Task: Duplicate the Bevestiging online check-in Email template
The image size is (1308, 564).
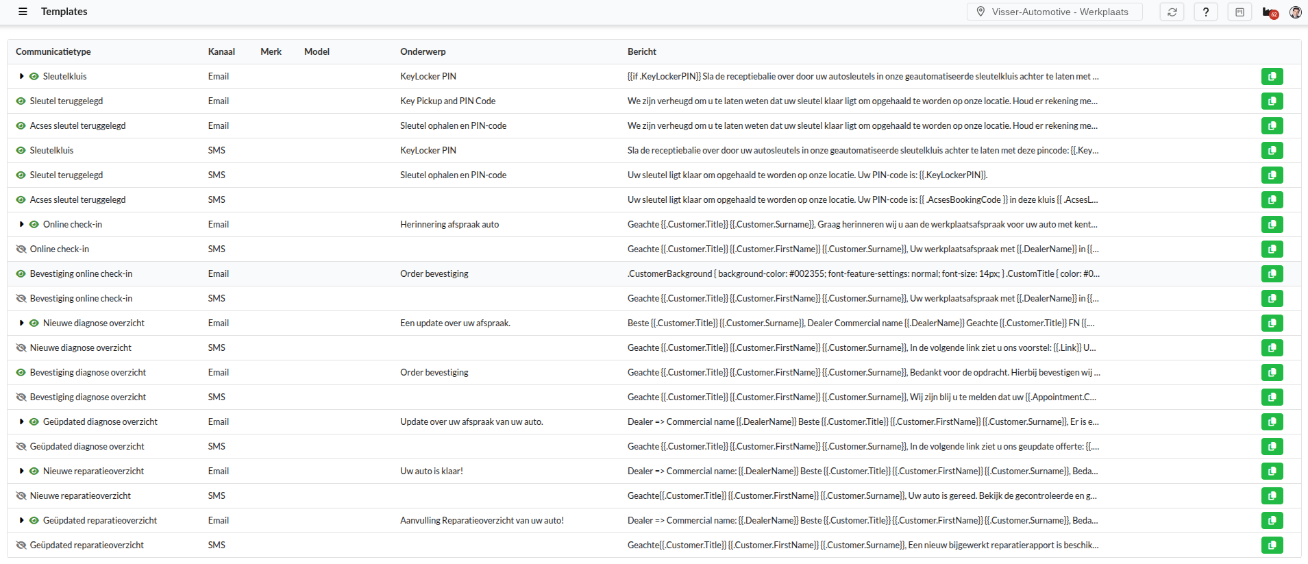Action: 1272,274
